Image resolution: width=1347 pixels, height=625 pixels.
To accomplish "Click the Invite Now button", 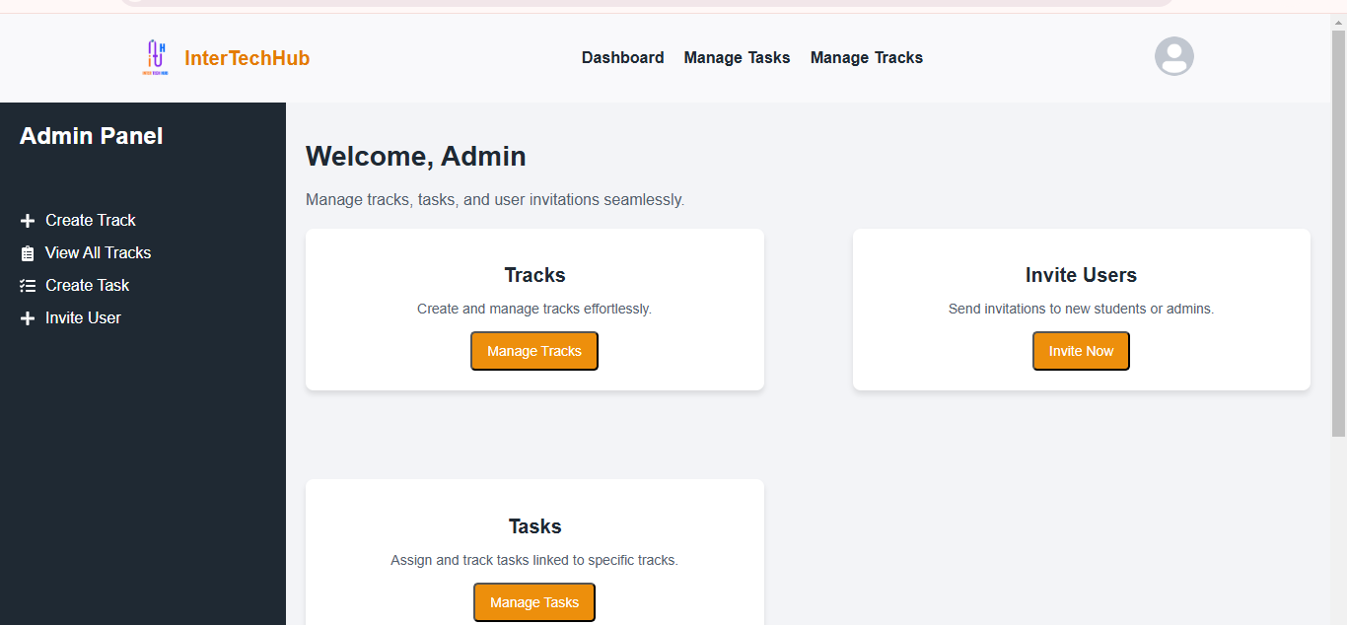I will (x=1081, y=351).
